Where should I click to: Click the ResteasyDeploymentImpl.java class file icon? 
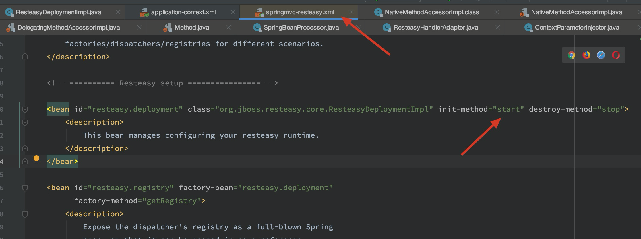[x=9, y=12]
